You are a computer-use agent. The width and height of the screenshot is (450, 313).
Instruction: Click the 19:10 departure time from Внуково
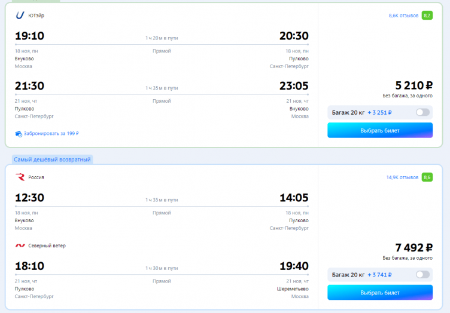coord(29,36)
